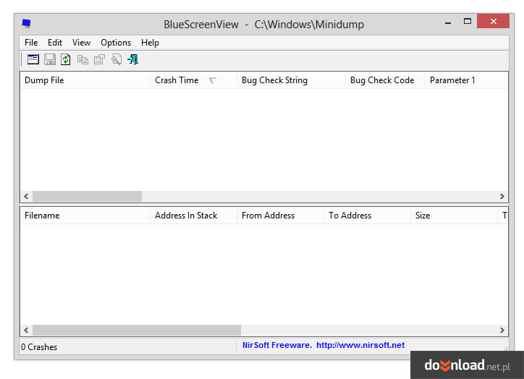
Task: Sort by Dump File column header
Action: click(85, 80)
